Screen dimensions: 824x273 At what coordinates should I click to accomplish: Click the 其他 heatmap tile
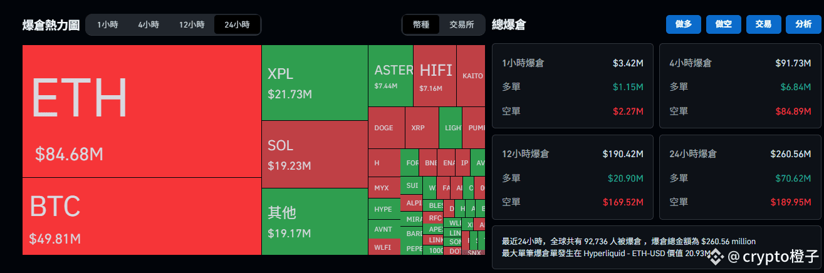[x=314, y=221]
